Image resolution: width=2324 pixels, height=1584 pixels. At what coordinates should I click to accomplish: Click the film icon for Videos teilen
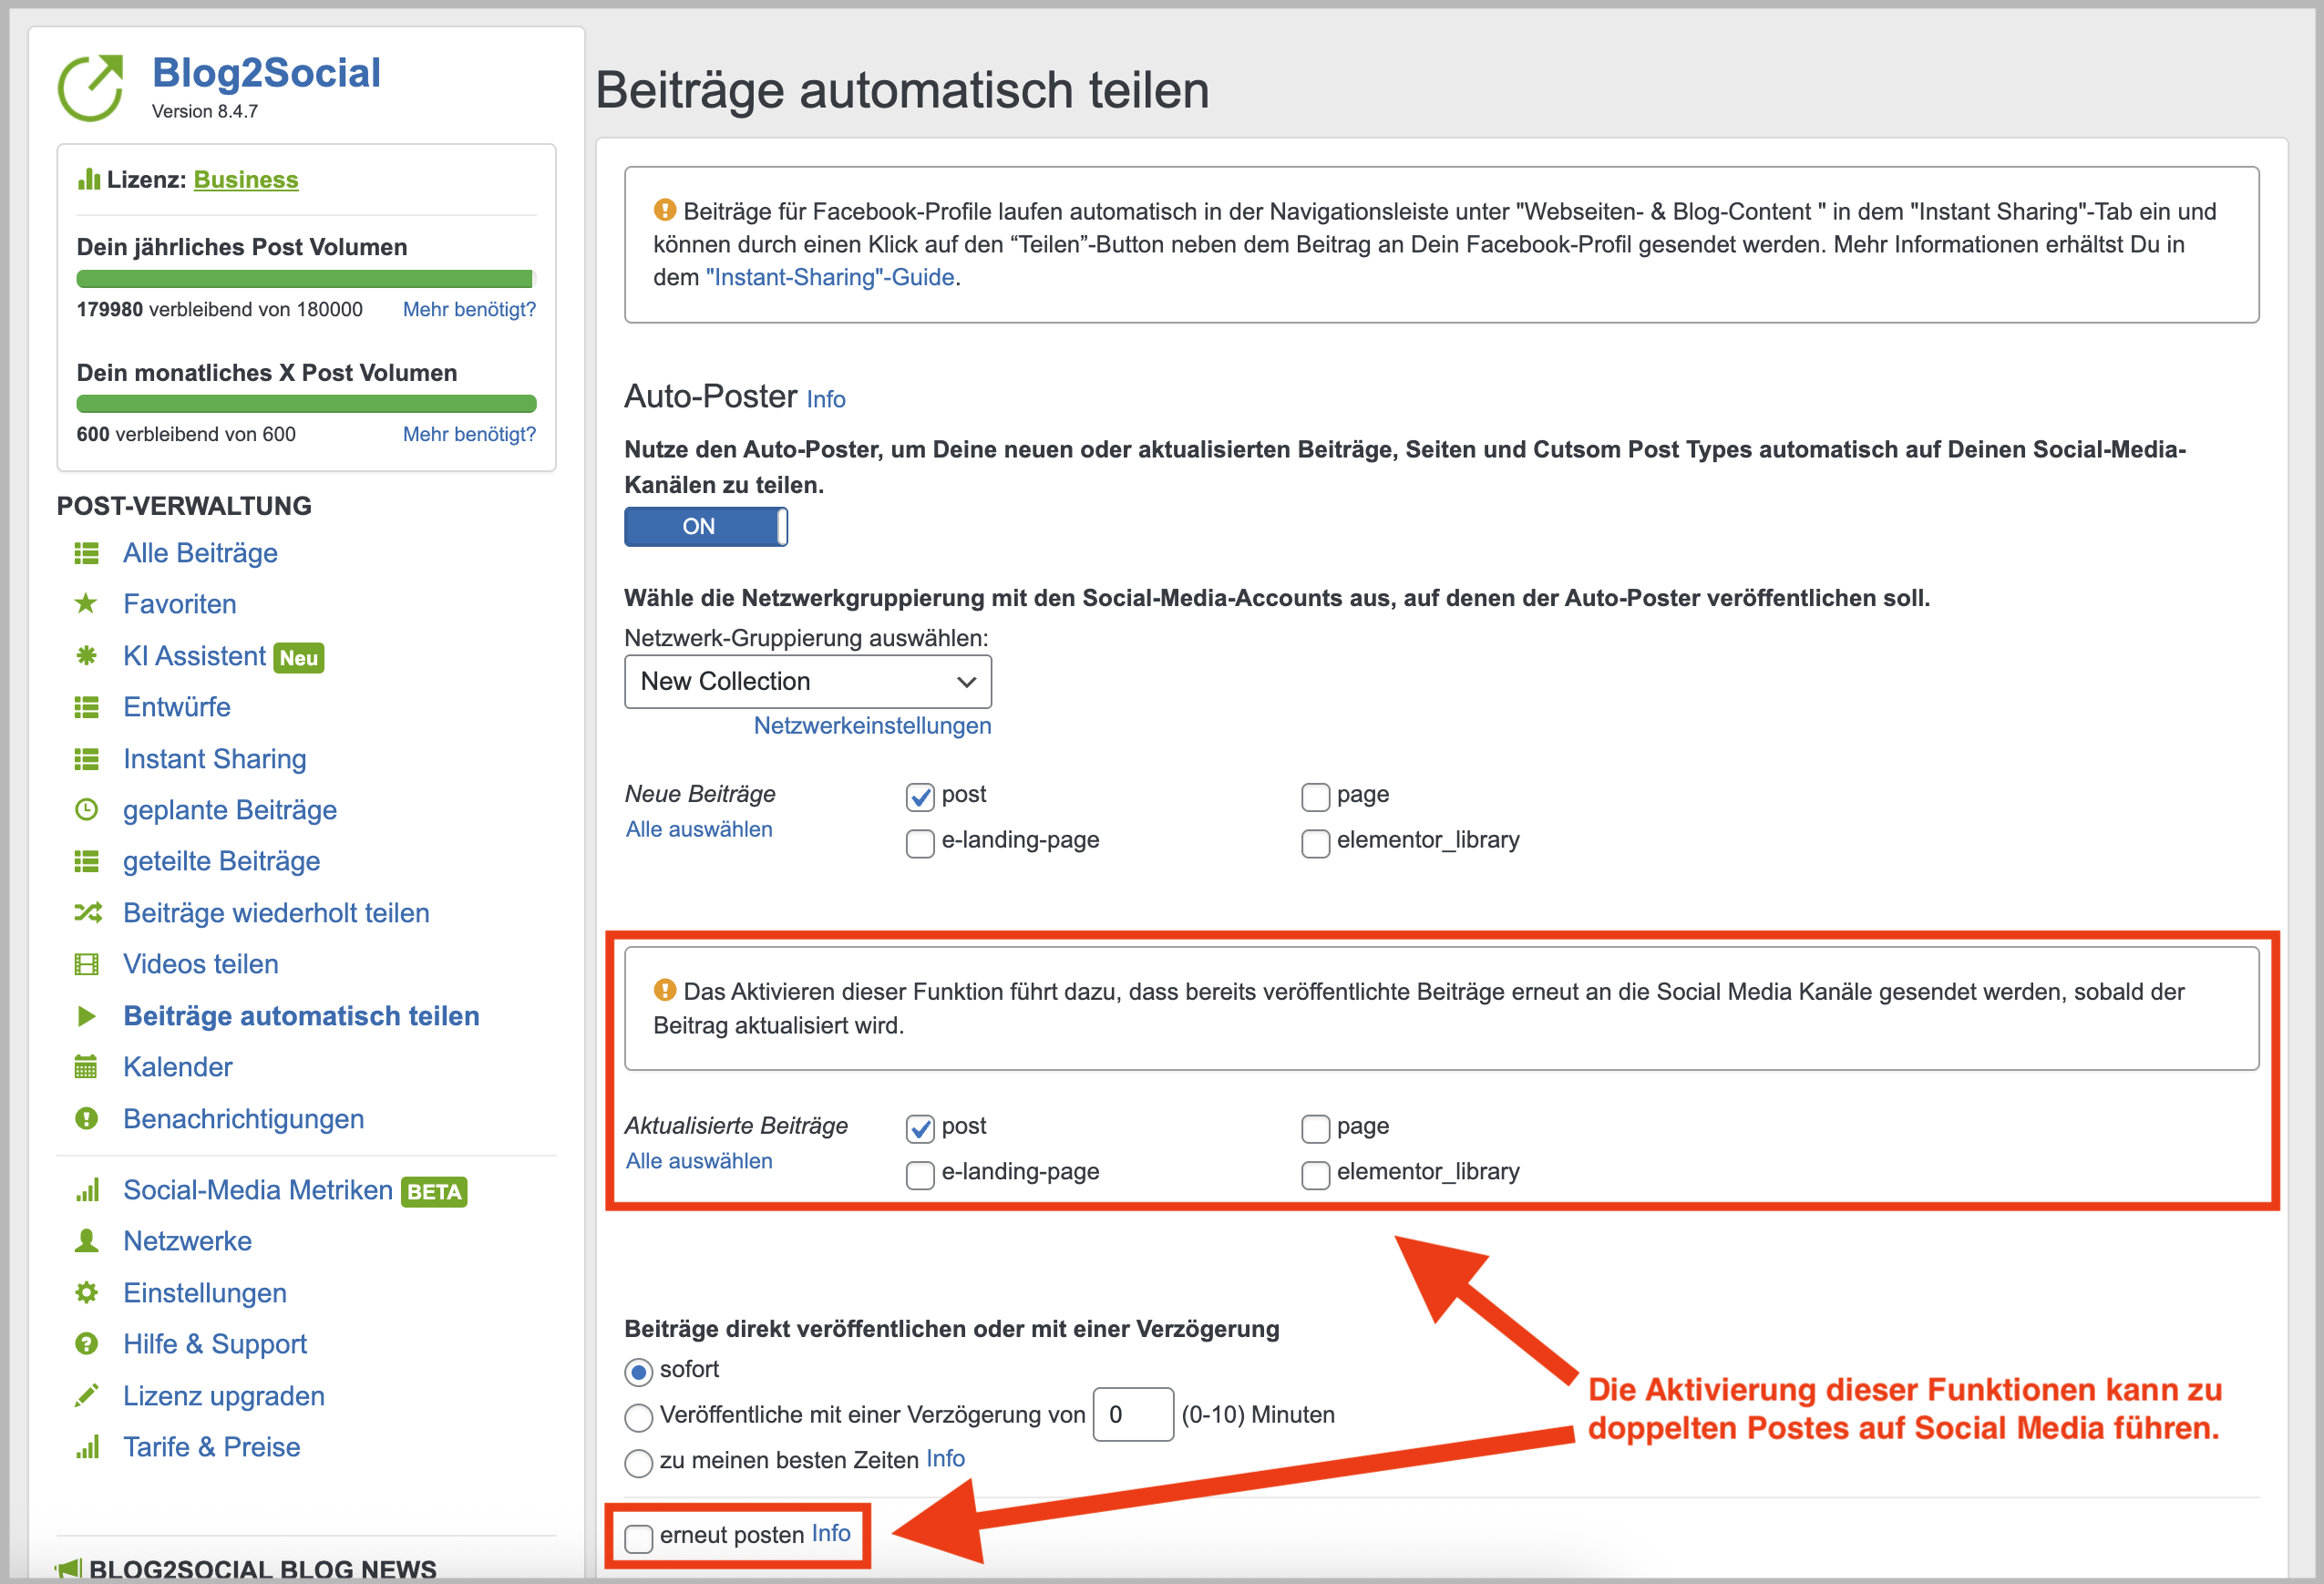point(87,964)
